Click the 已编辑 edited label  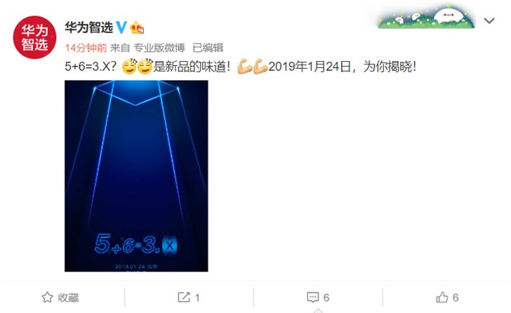click(208, 48)
